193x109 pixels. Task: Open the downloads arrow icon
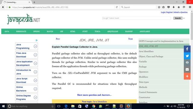174,7
